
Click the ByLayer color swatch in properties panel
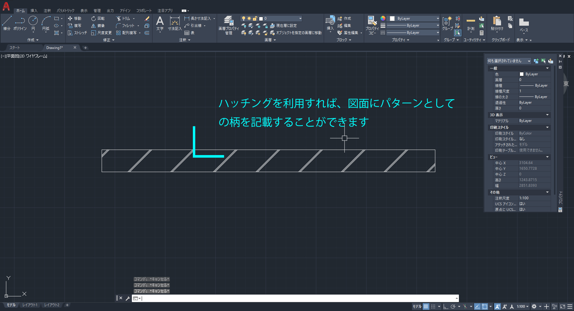522,74
